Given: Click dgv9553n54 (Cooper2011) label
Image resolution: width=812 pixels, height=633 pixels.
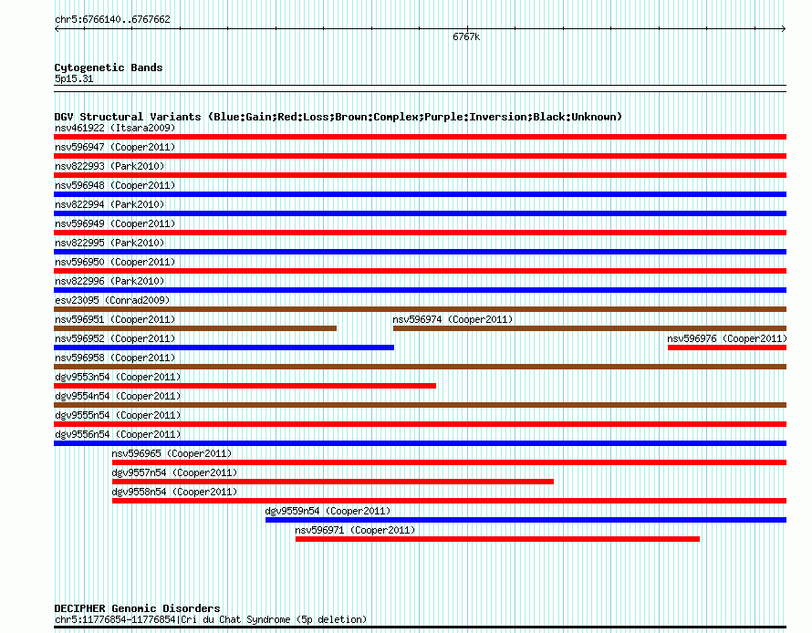Looking at the screenshot, I should coord(118,377).
